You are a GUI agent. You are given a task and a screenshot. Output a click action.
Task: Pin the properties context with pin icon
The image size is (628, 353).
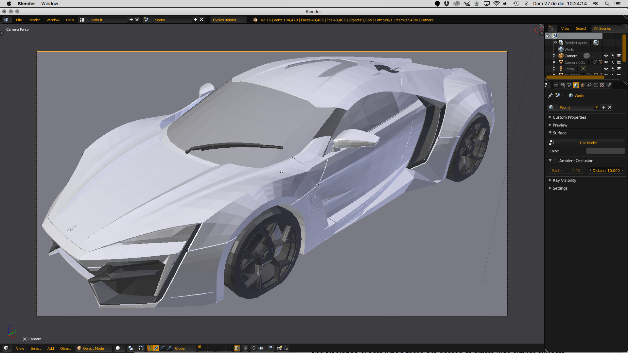(x=550, y=95)
